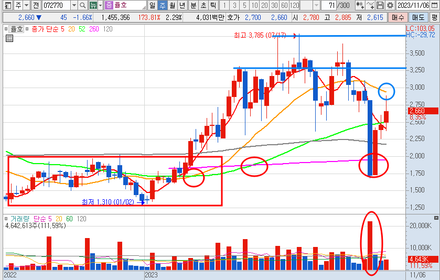
Task: Switch chart to monthly (월) period
Action: 173,5
